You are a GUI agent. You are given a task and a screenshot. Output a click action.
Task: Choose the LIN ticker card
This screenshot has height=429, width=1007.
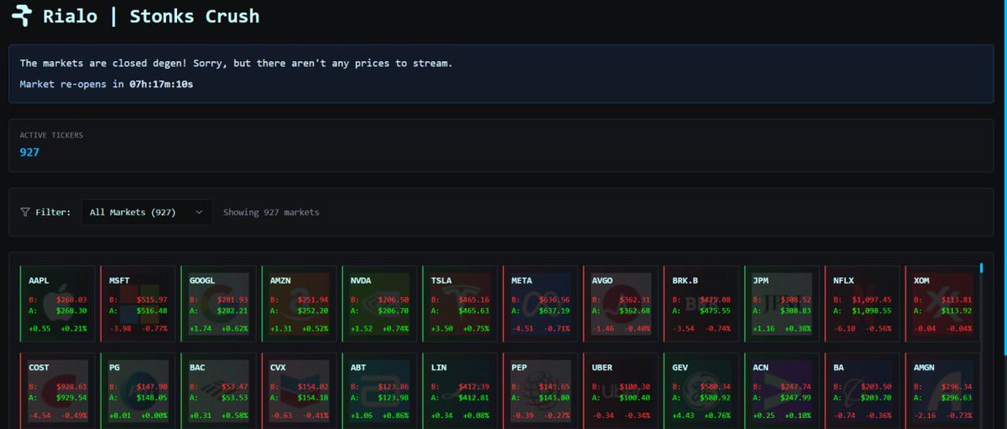[x=458, y=390]
